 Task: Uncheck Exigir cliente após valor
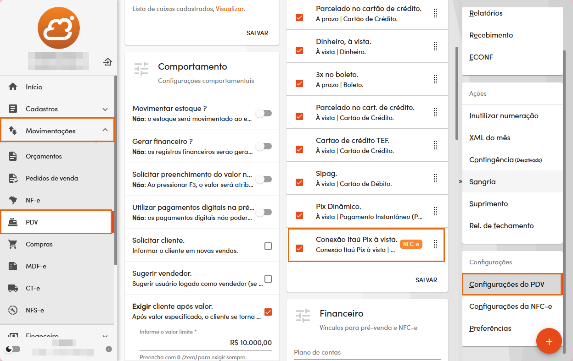268,312
